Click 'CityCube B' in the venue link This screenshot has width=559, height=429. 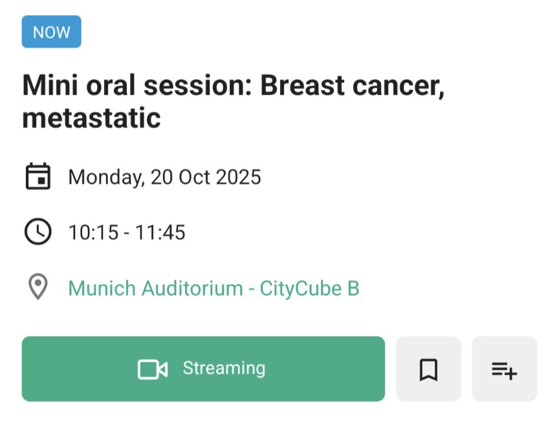pyautogui.click(x=309, y=288)
